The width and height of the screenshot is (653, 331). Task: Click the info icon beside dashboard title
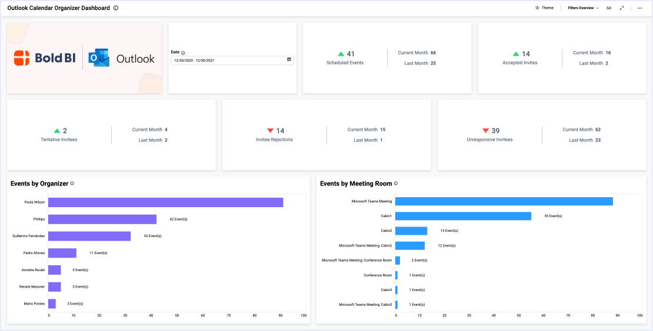[116, 8]
